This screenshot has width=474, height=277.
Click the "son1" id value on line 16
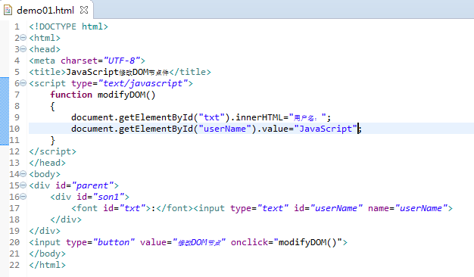click(x=108, y=197)
